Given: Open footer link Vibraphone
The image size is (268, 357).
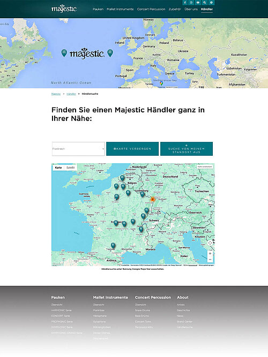Looking at the screenshot, I should point(100,316).
